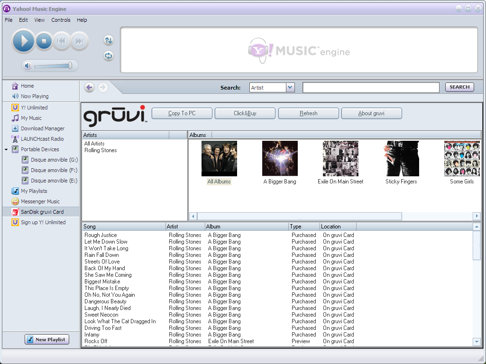
Task: Select All Artists in the list
Action: (94, 144)
